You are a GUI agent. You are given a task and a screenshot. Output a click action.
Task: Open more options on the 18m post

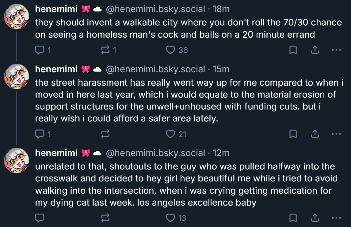click(336, 50)
